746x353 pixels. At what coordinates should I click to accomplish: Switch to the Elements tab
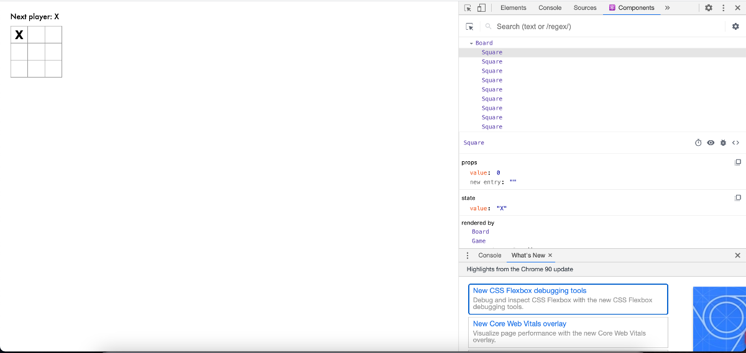click(513, 8)
